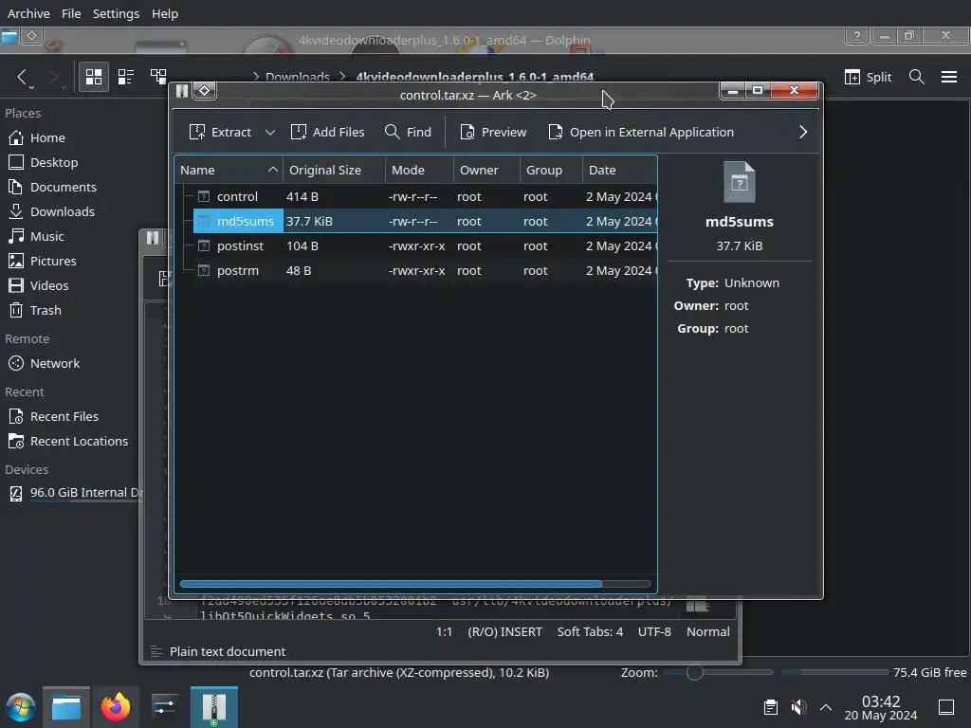Switch Dolphin to compact view mode
The image size is (971, 728).
coord(126,77)
